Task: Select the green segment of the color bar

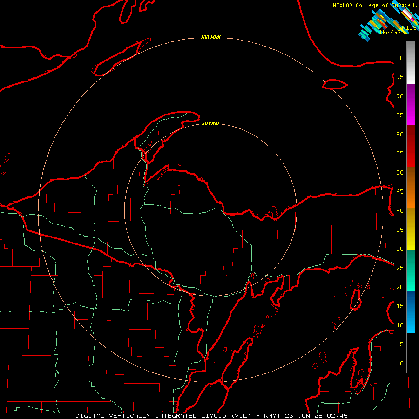Action: pyautogui.click(x=411, y=270)
